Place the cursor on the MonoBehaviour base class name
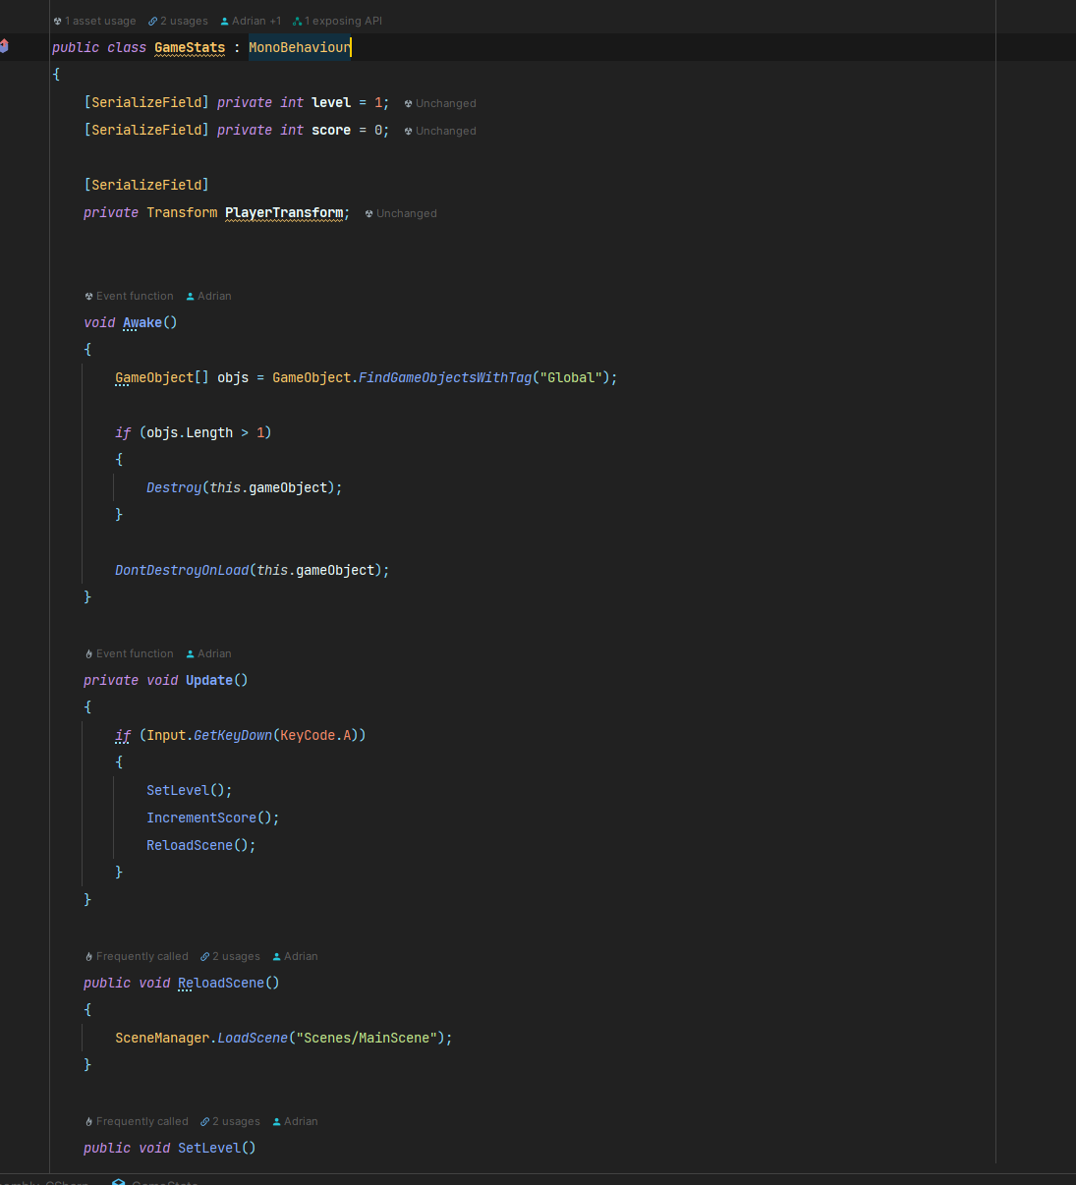 tap(299, 46)
